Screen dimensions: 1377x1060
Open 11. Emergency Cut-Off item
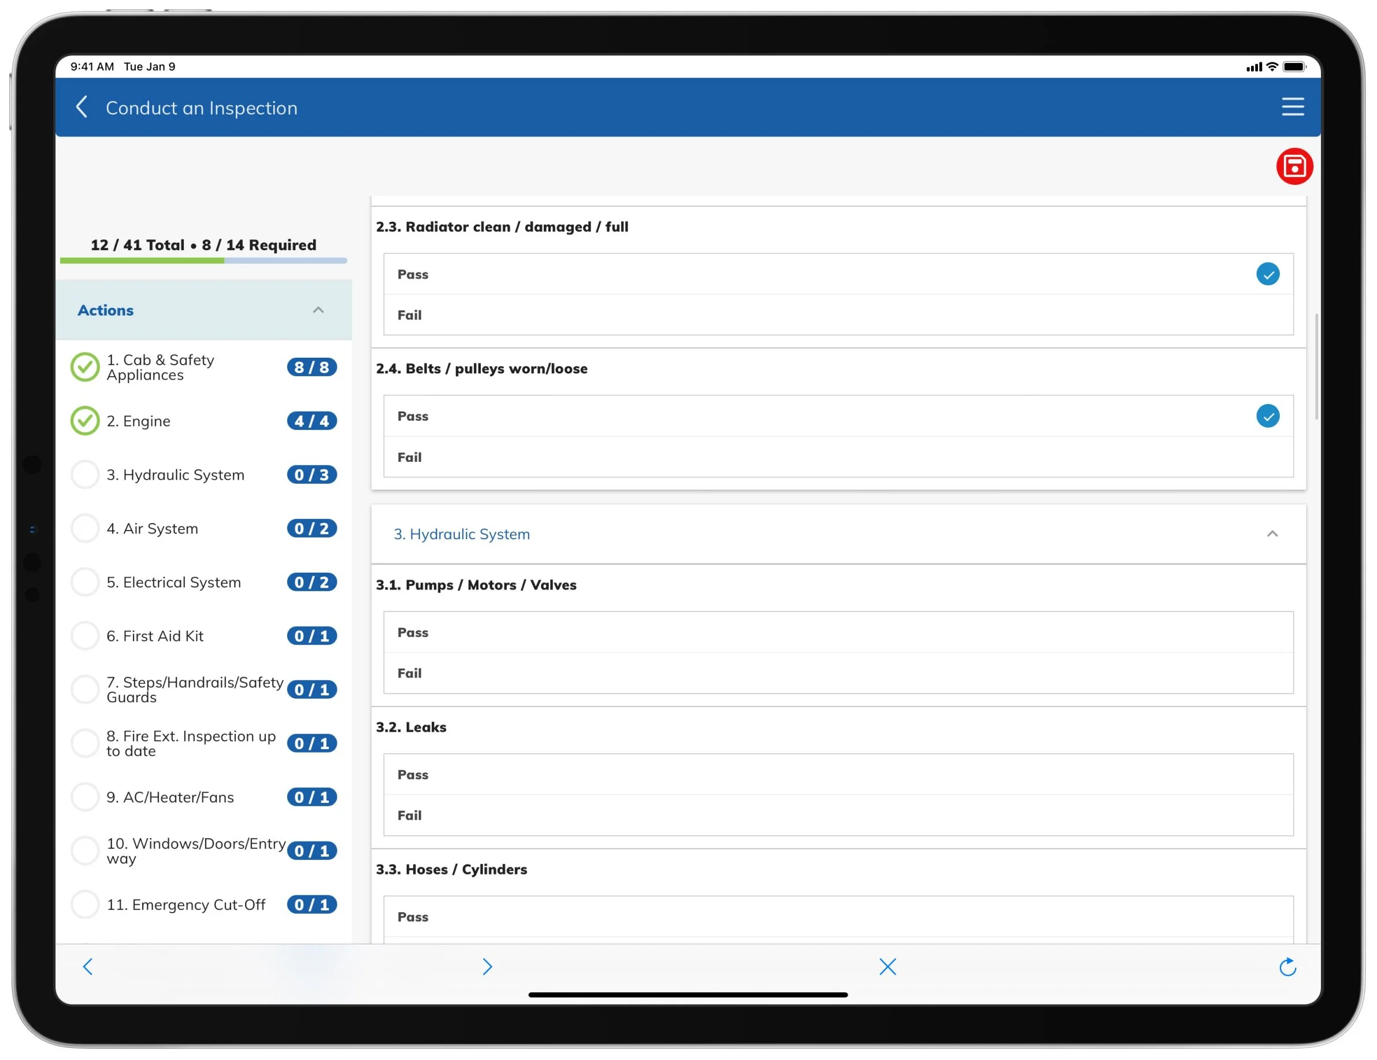186,905
